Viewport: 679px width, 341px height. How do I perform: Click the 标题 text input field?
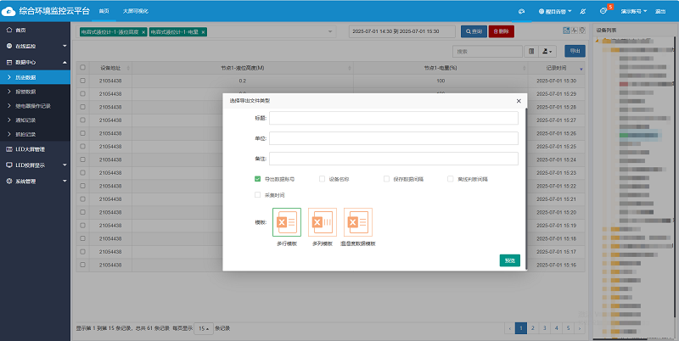[x=393, y=118]
